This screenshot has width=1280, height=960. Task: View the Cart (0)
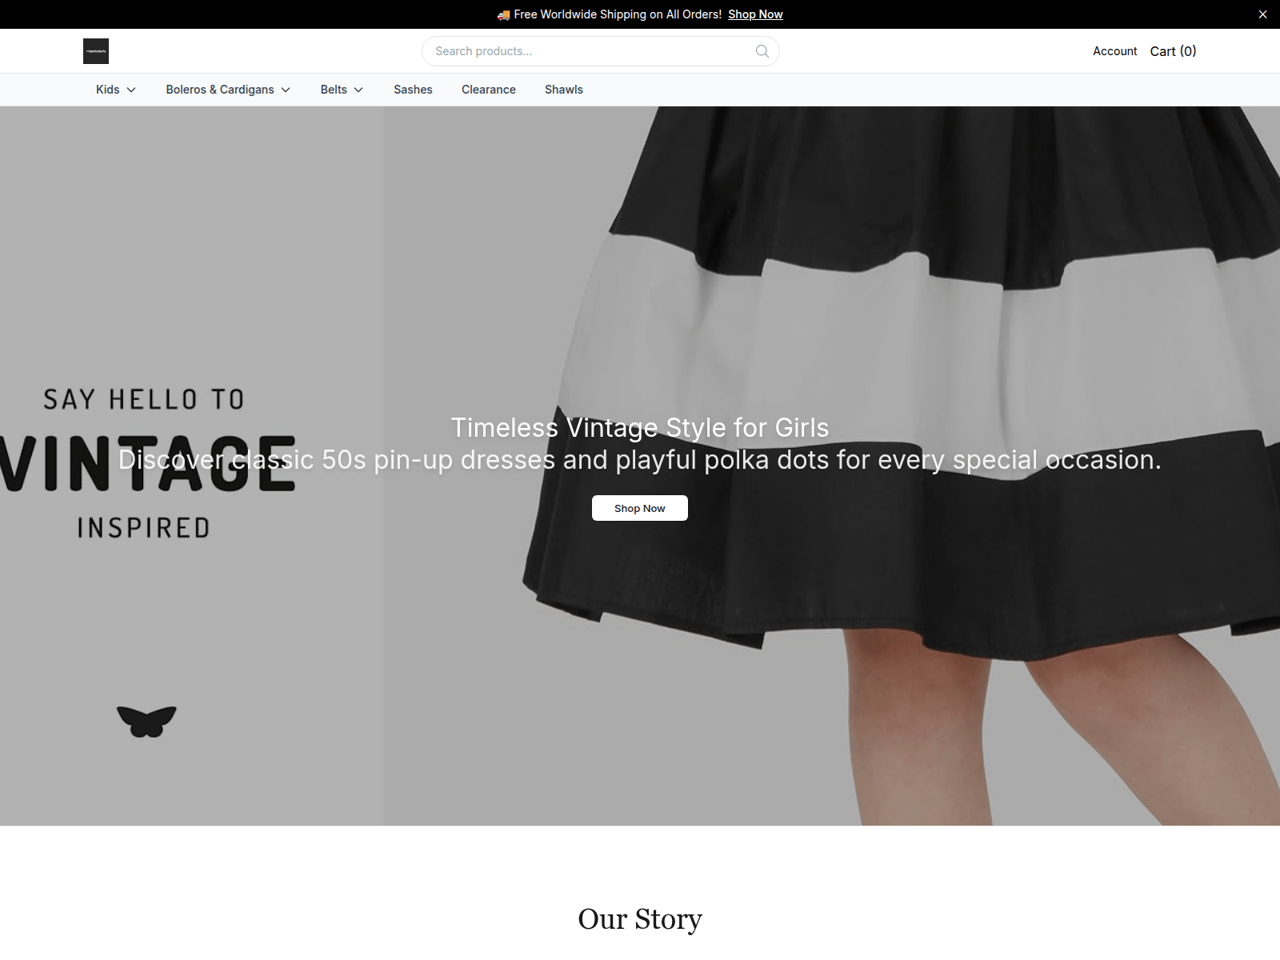tap(1173, 51)
